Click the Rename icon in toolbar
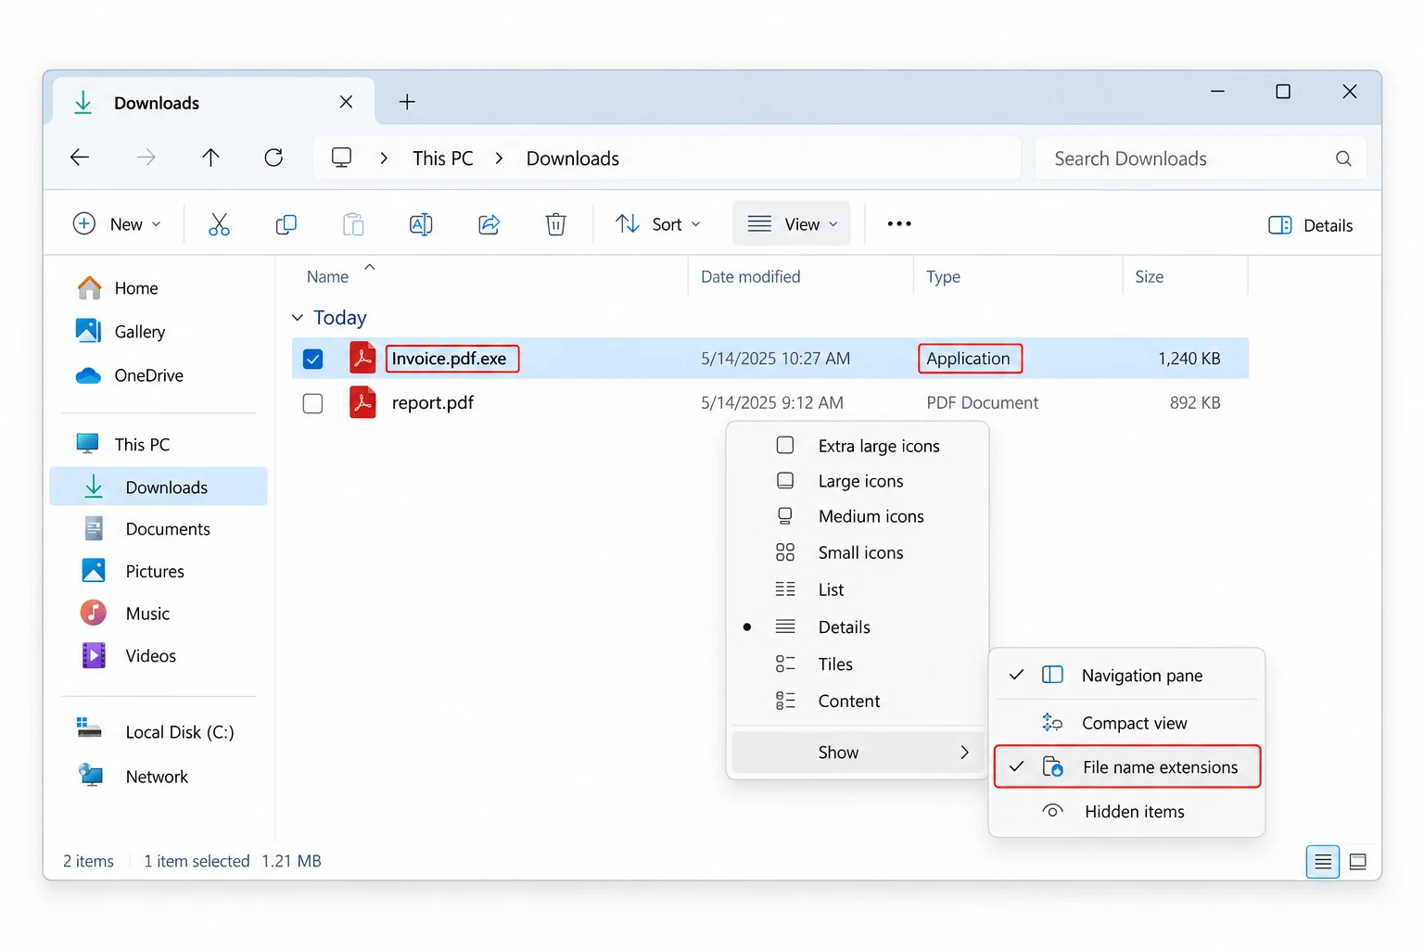 pos(421,224)
